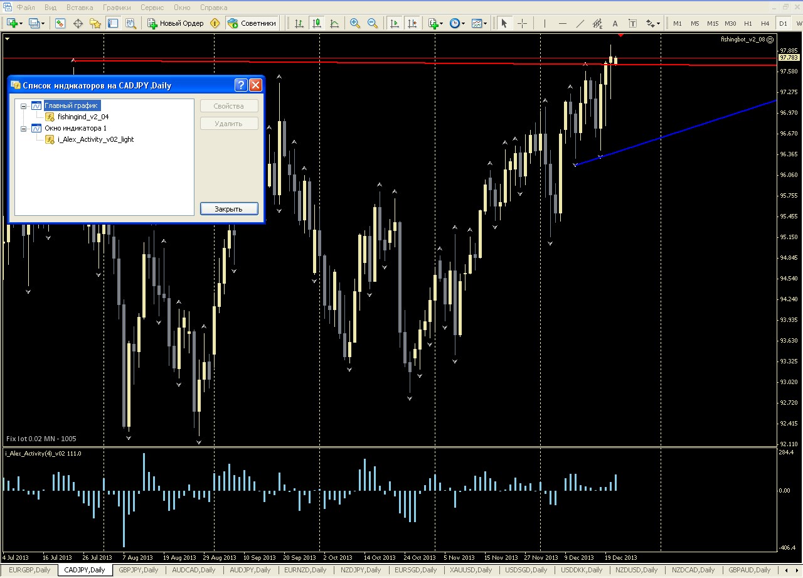The height and width of the screenshot is (578, 803).
Task: Open the Periods clock icon
Action: pyautogui.click(x=454, y=23)
